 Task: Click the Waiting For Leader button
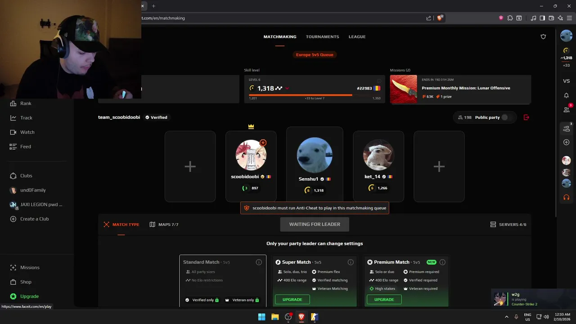coord(315,224)
